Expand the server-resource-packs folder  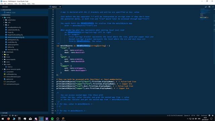point(13,70)
